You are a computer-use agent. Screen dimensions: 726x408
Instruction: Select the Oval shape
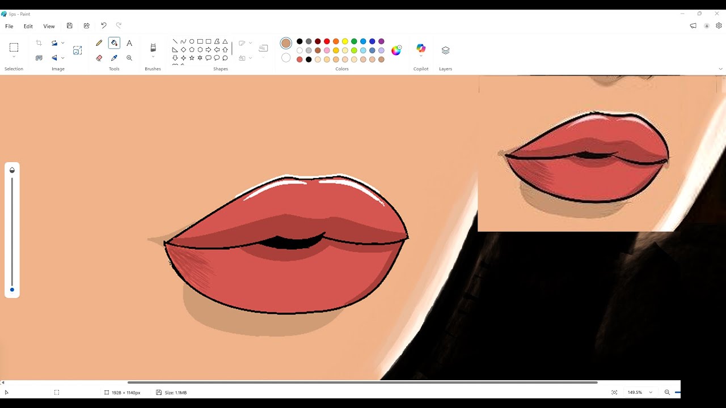click(192, 41)
